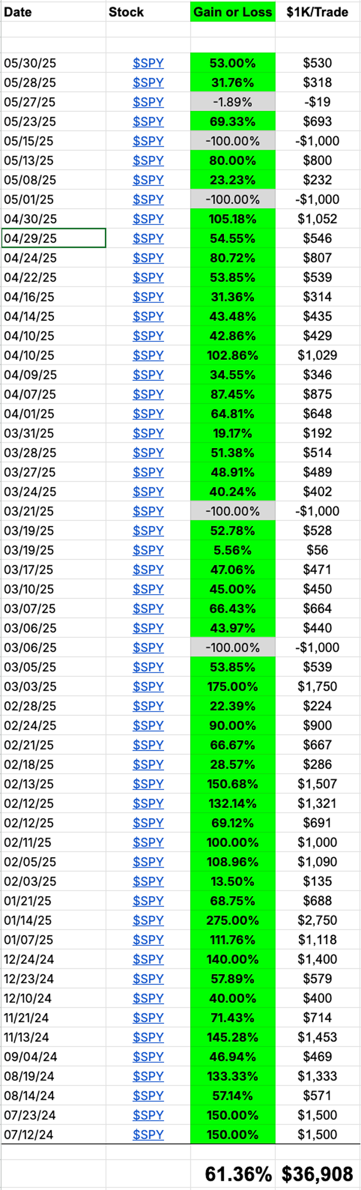This screenshot has width=361, height=1190.
Task: Click the -1.89% loss cell
Action: coord(233,102)
